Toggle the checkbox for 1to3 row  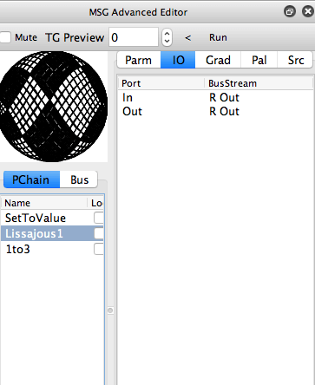[x=99, y=249]
